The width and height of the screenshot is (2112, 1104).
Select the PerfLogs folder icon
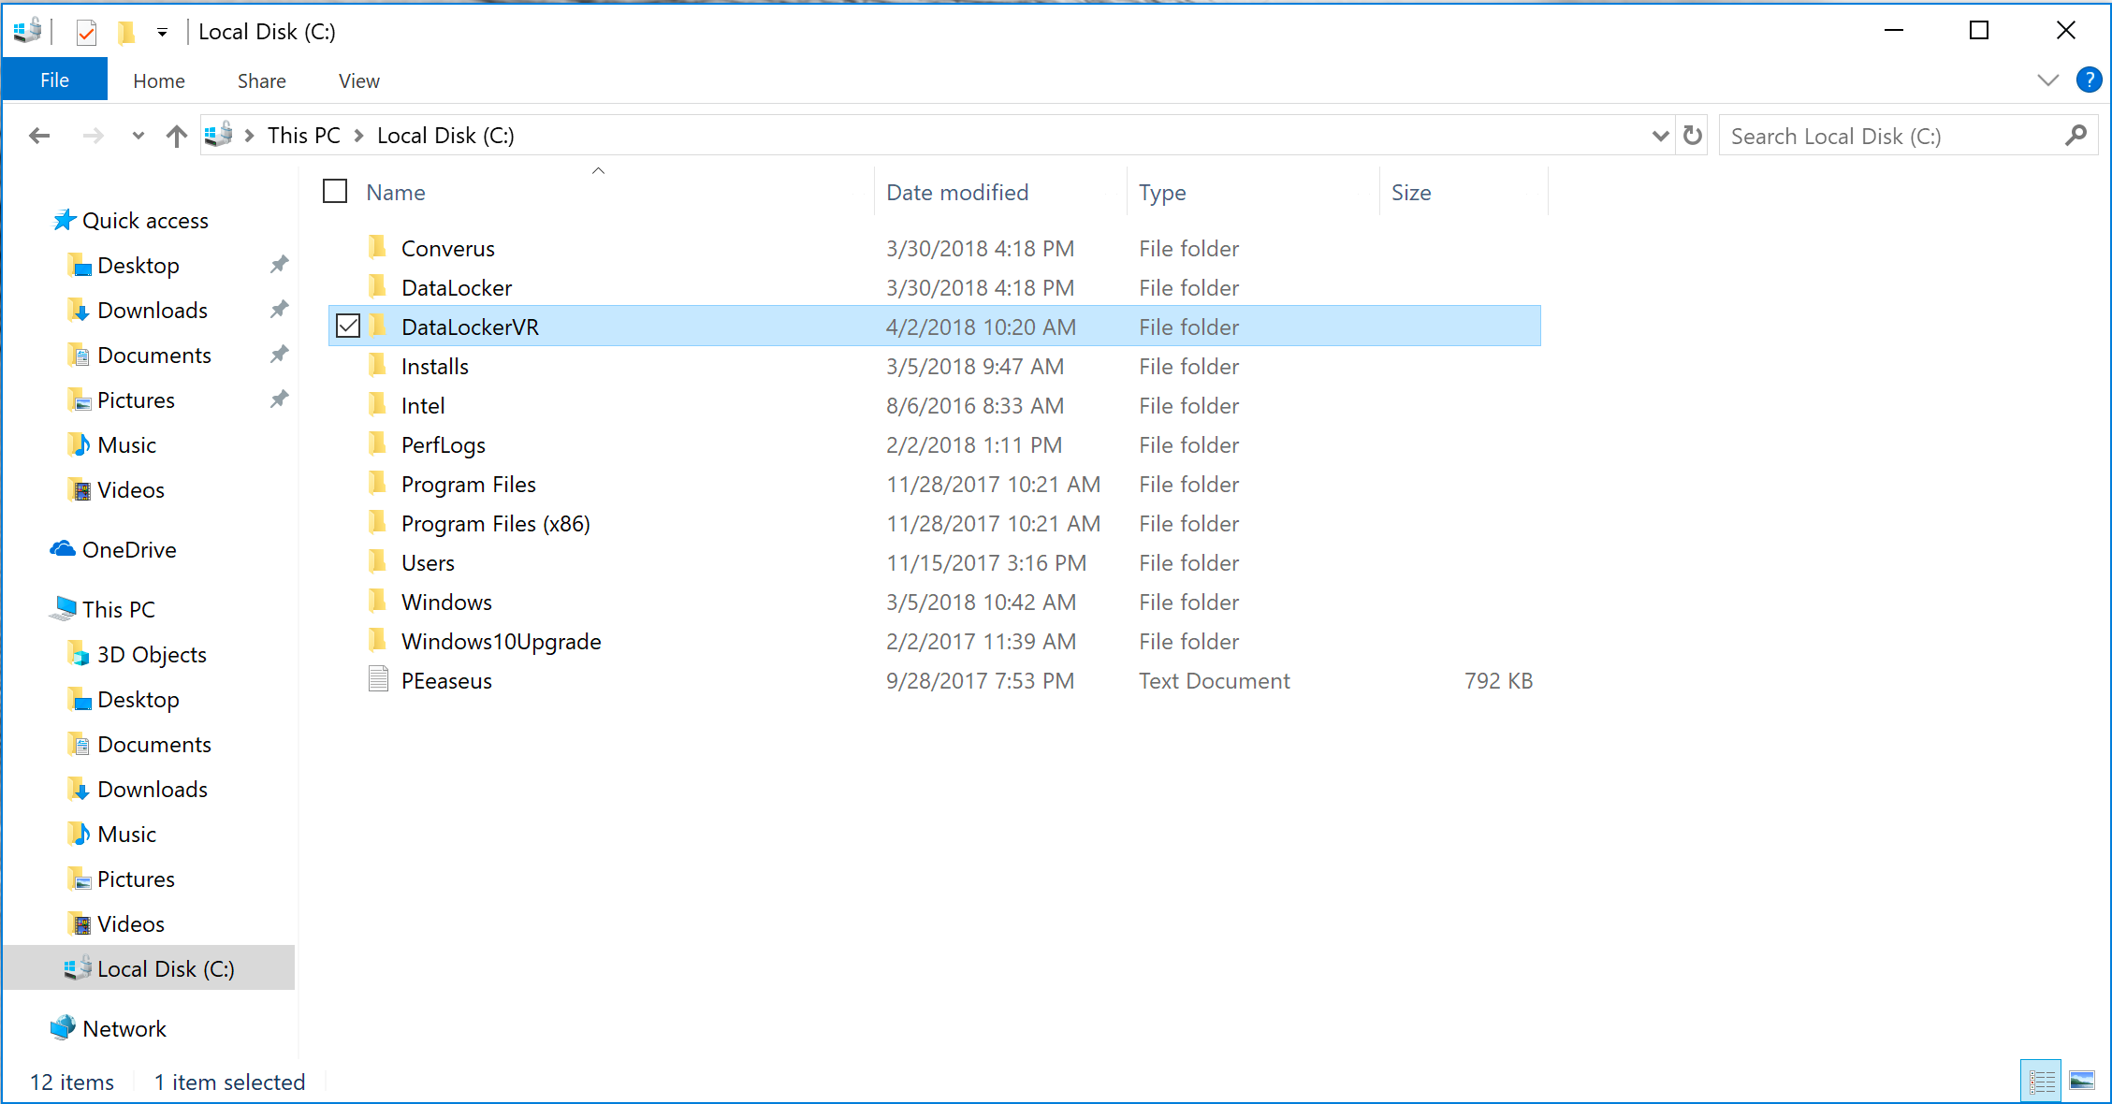377,443
